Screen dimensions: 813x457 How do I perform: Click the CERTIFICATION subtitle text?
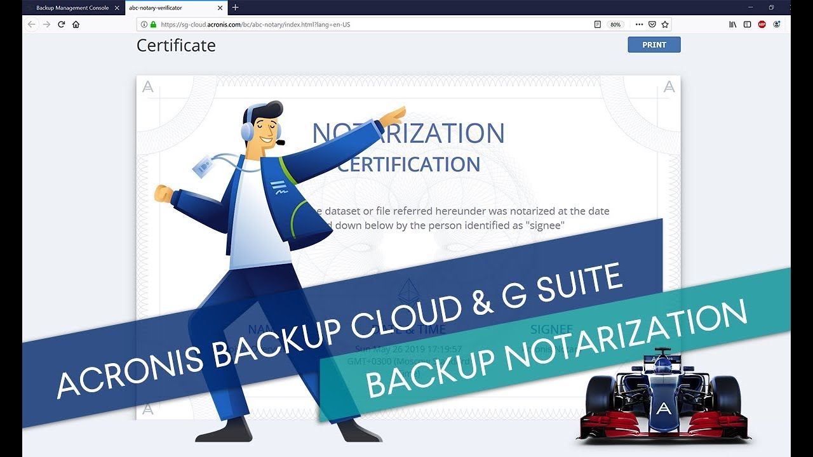click(x=408, y=164)
